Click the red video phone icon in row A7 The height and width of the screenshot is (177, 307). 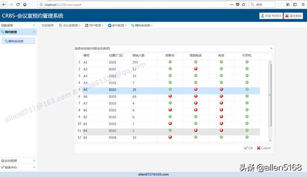(x=196, y=103)
